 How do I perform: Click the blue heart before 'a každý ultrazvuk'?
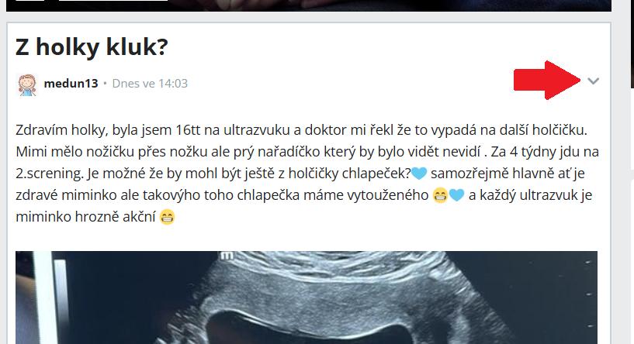(456, 195)
